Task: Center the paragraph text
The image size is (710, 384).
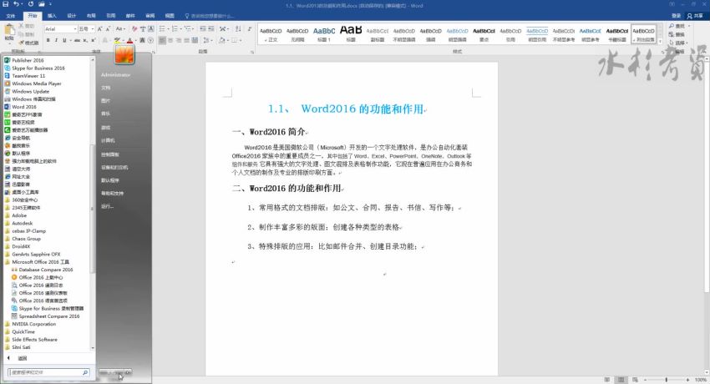Action: click(170, 40)
